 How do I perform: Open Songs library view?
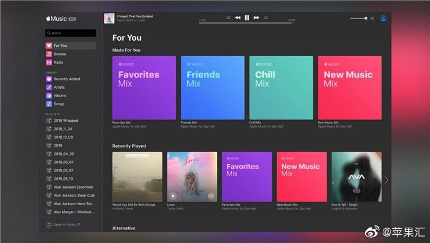click(71, 104)
